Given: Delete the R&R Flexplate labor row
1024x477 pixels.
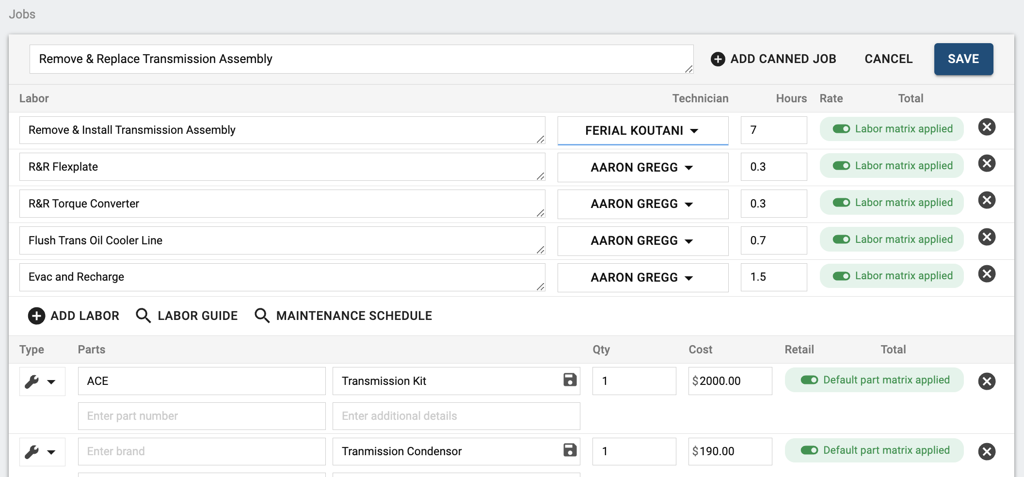Looking at the screenshot, I should [987, 163].
